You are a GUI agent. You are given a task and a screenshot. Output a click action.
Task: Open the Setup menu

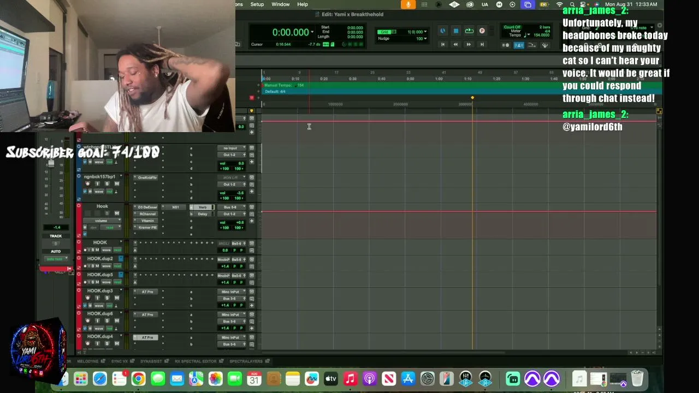[x=257, y=4]
